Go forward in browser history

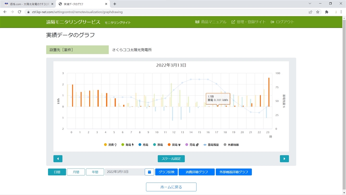point(13,12)
